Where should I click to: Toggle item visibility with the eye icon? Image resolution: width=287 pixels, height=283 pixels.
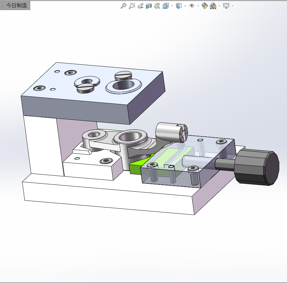tap(191, 6)
